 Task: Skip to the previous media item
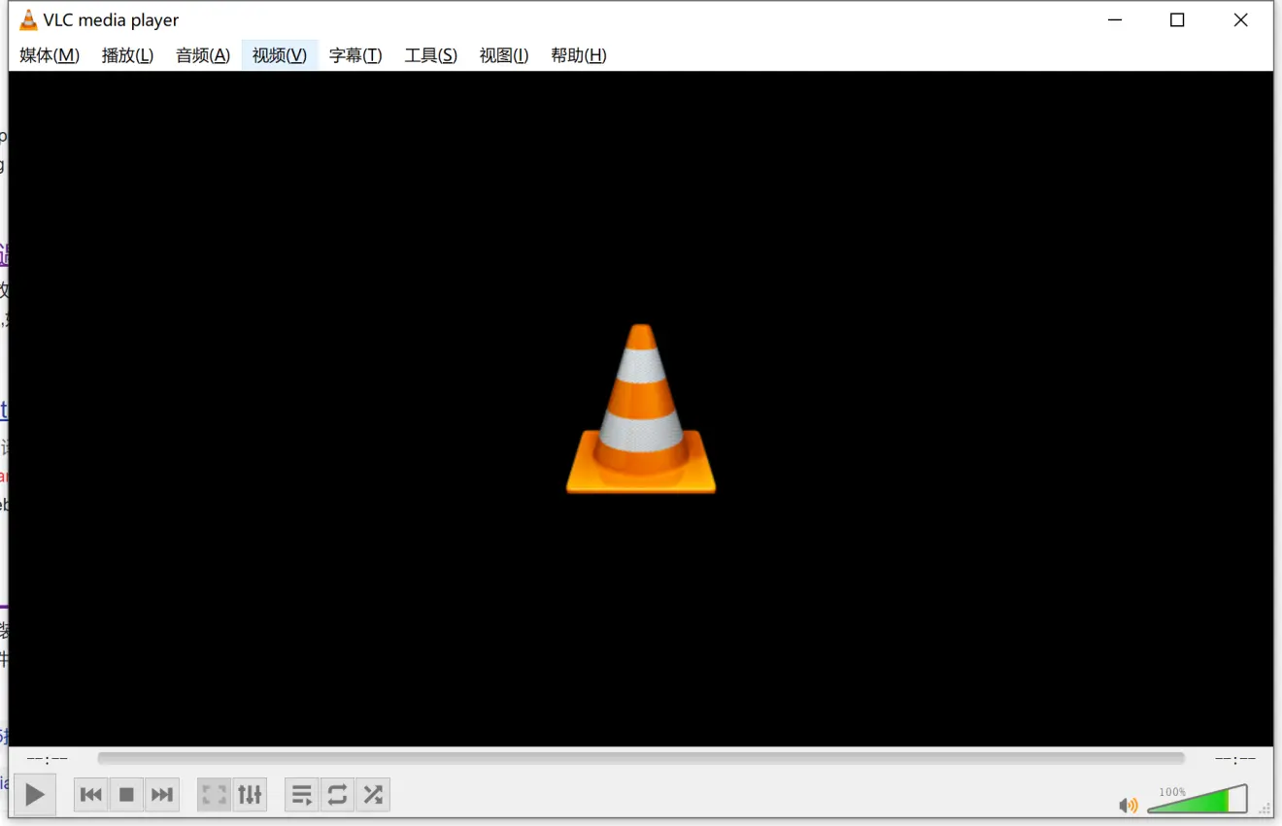point(91,796)
